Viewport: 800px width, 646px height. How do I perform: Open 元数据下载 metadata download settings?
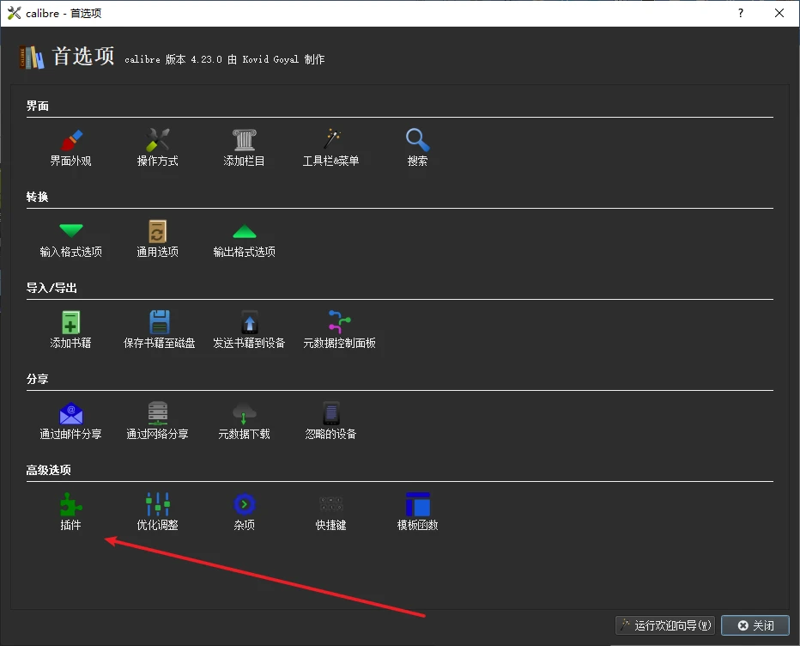coord(245,421)
